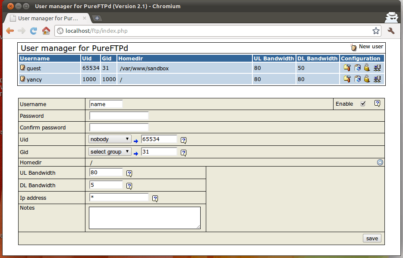This screenshot has height=258, width=403.
Task: Click the guest username link
Action: [x=34, y=68]
